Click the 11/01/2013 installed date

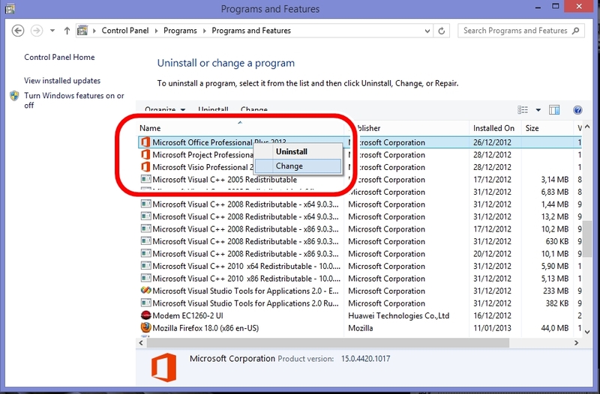[492, 328]
